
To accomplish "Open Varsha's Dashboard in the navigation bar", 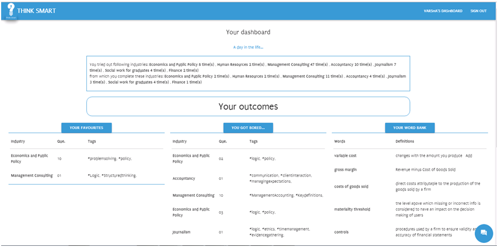I will point(443,11).
